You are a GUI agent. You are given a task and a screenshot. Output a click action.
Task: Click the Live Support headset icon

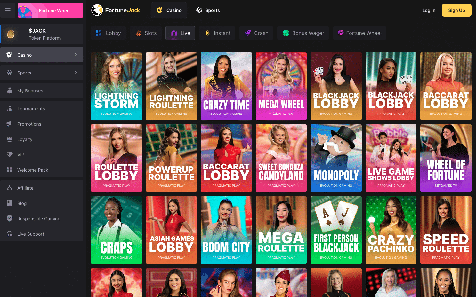pos(10,234)
